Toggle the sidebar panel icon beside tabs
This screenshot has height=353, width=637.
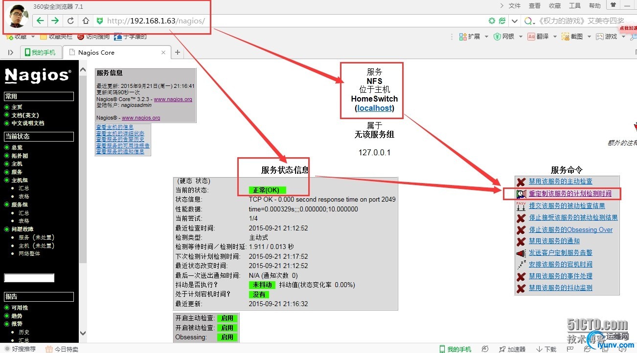tap(11, 52)
